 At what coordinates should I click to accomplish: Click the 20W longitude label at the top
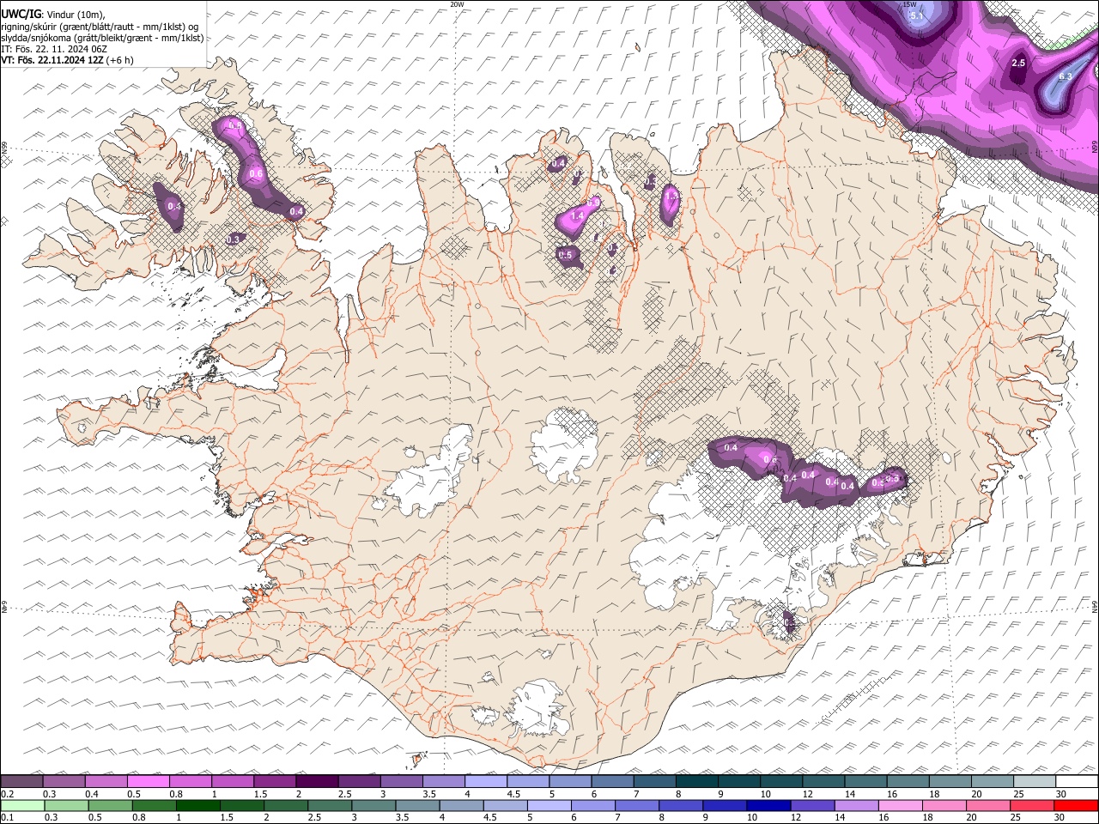457,4
